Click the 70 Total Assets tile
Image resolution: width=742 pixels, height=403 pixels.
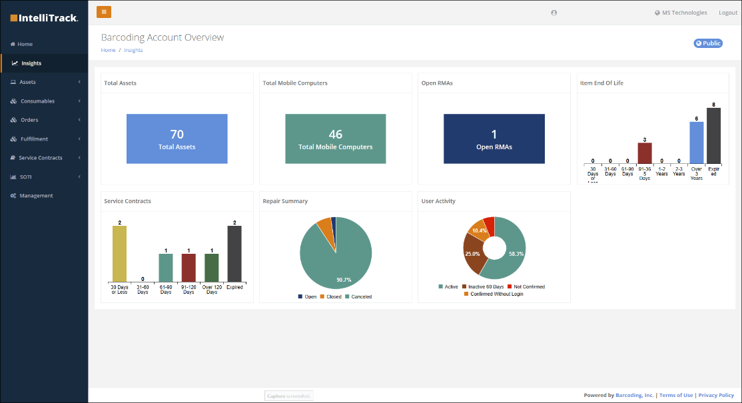(x=177, y=139)
